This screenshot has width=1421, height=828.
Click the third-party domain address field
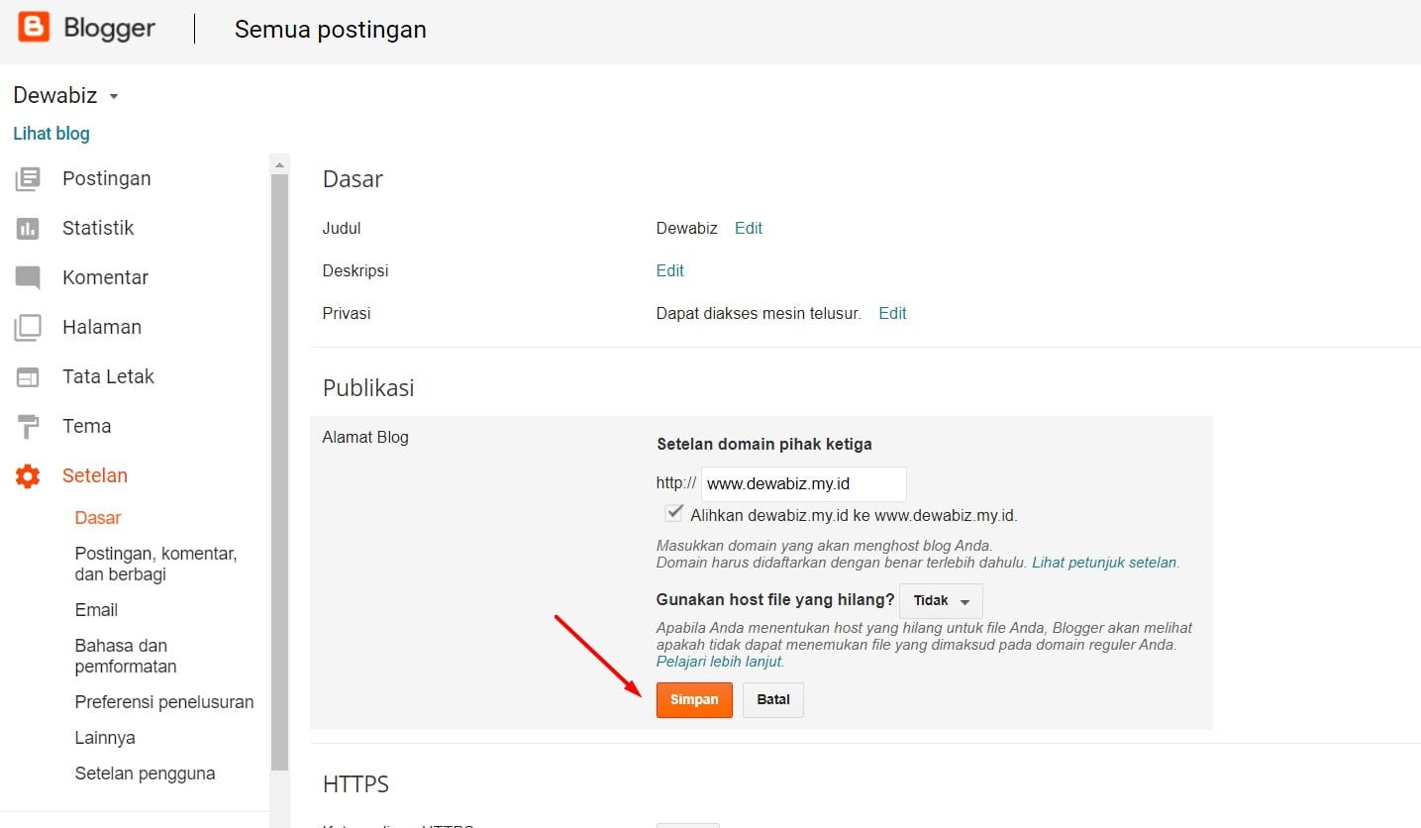point(803,484)
